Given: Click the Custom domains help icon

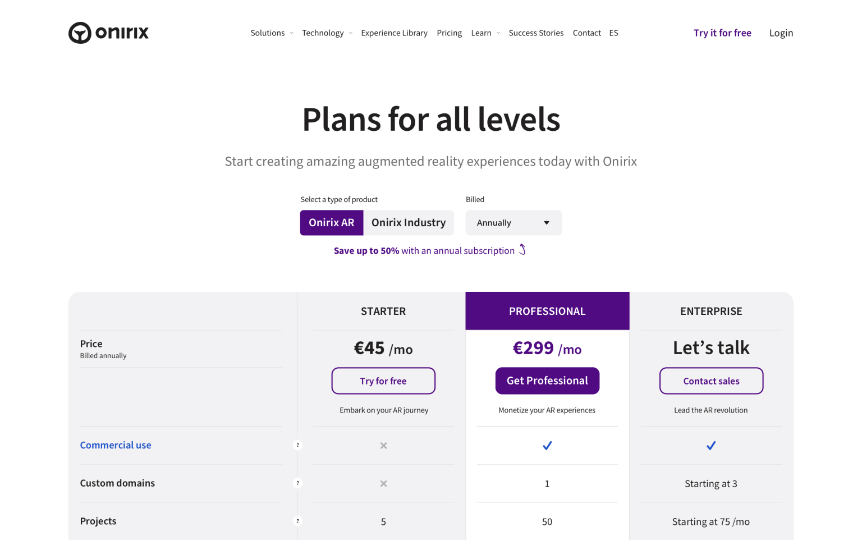Looking at the screenshot, I should tap(297, 483).
